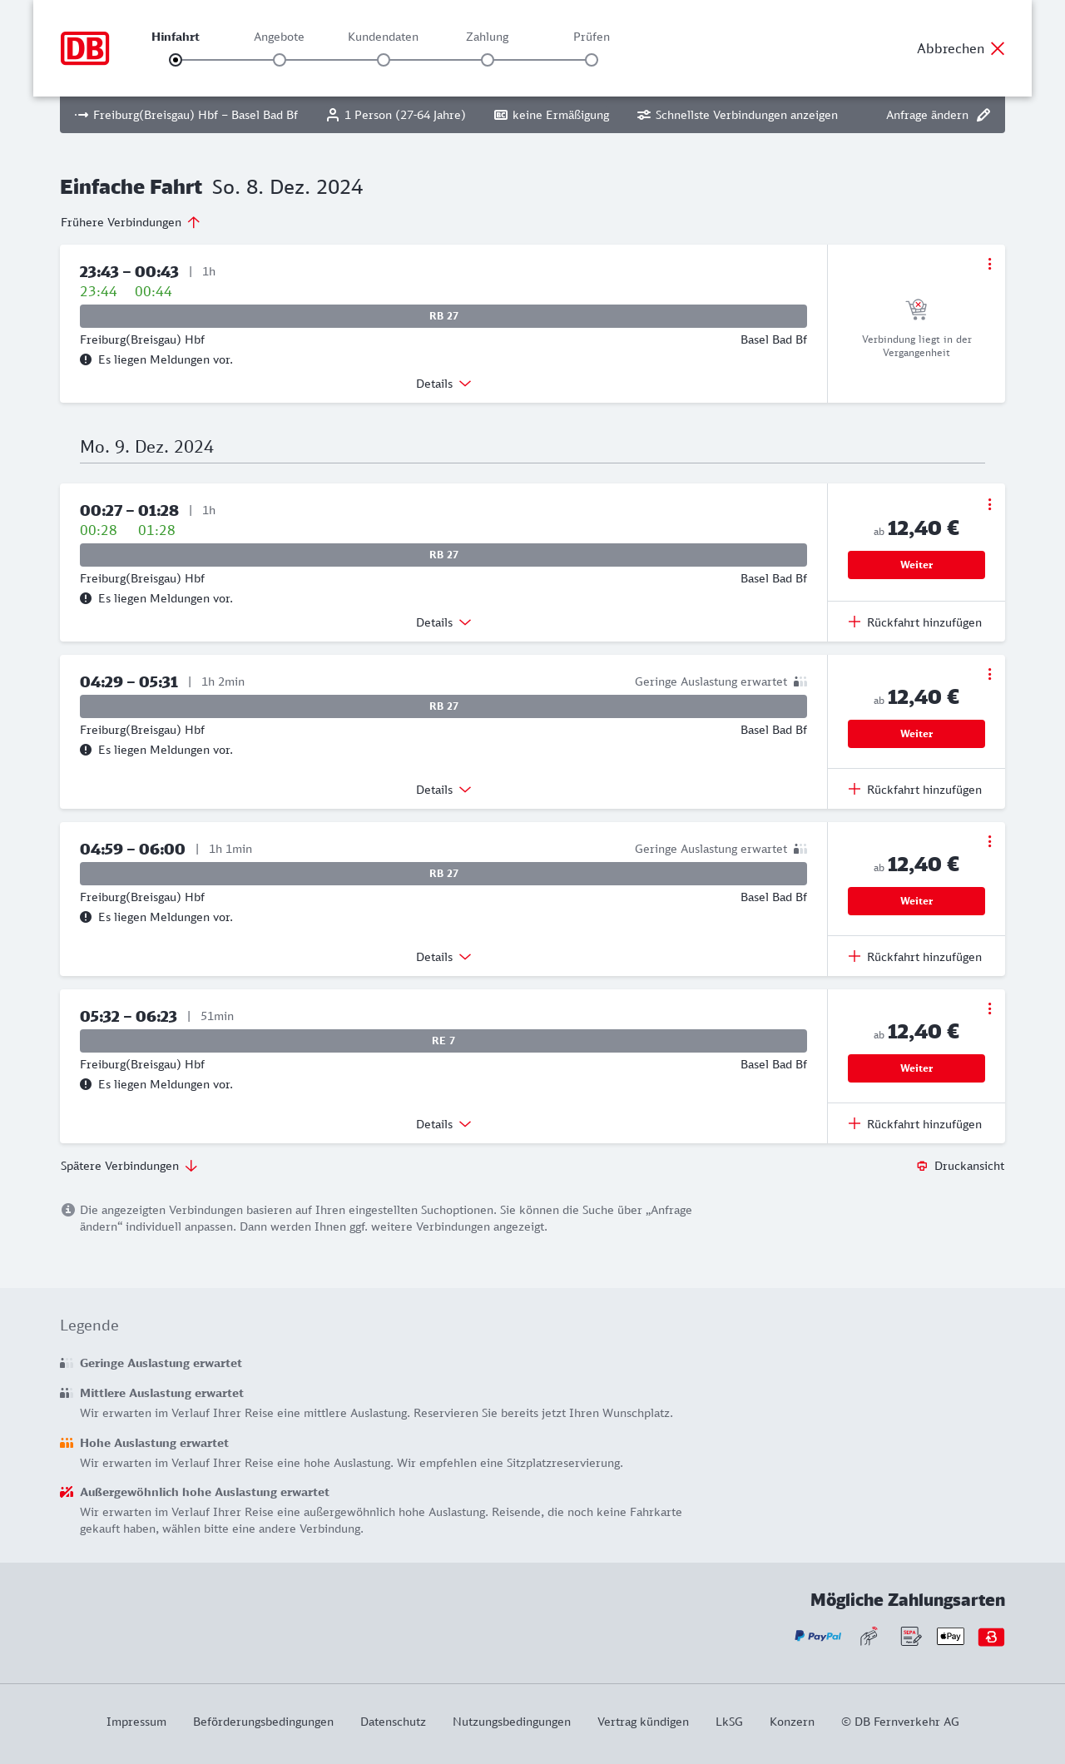Click the Abbrechen close icon
This screenshot has width=1065, height=1764.
[998, 48]
